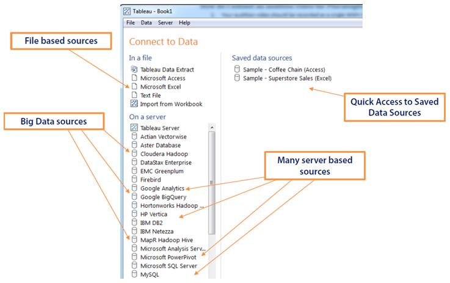Select IBM Netezza connector
The image size is (450, 283).
(157, 232)
